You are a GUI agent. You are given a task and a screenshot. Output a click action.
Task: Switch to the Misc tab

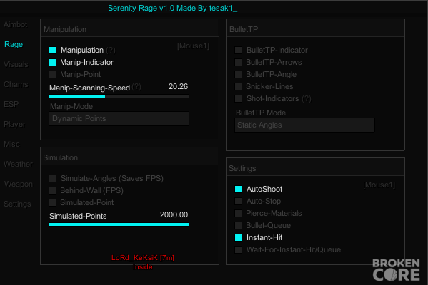[x=11, y=144]
